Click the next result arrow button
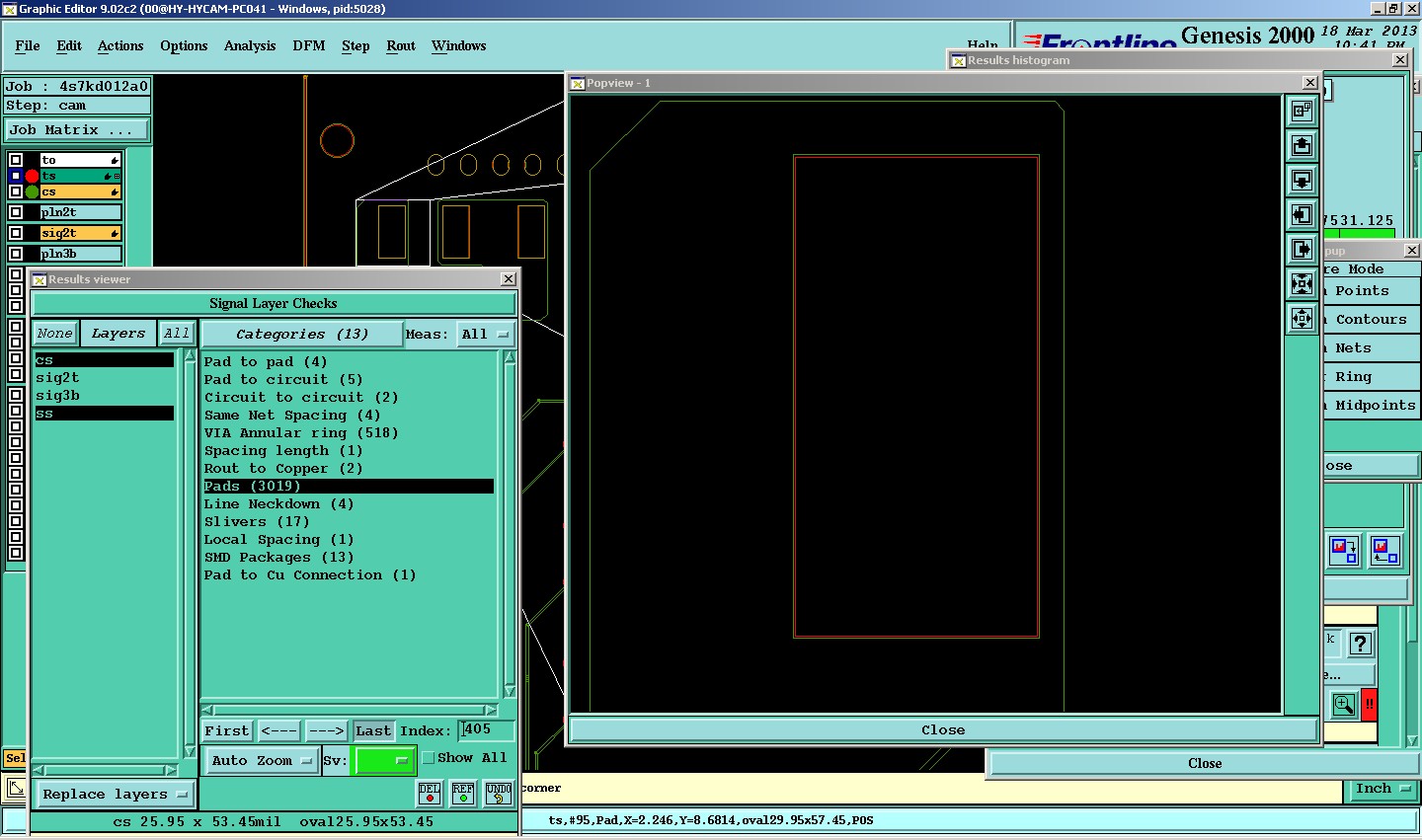 (x=326, y=731)
